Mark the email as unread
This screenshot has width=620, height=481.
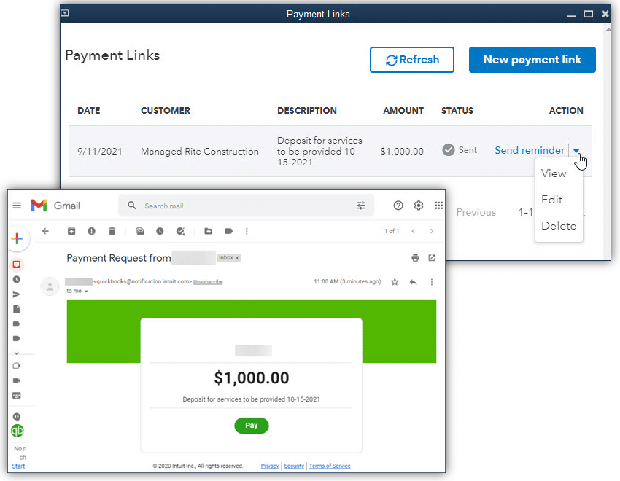tap(139, 231)
